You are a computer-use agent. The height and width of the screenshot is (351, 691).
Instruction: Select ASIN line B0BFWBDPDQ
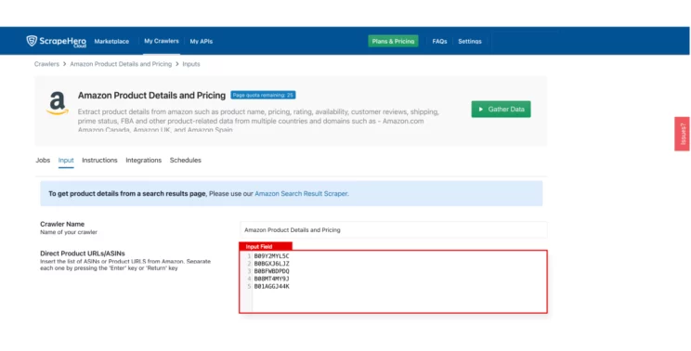point(272,271)
